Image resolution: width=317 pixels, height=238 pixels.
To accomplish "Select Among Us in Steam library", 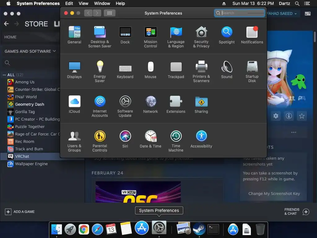I will tap(25, 82).
